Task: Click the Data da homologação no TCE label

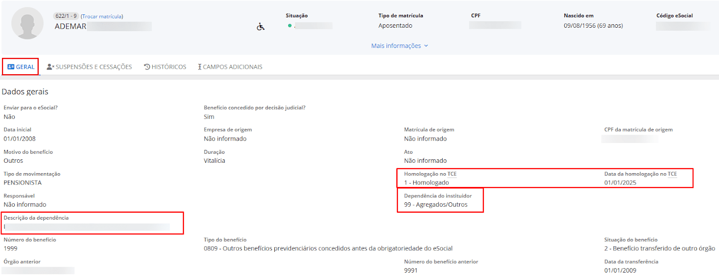Action: click(x=640, y=174)
